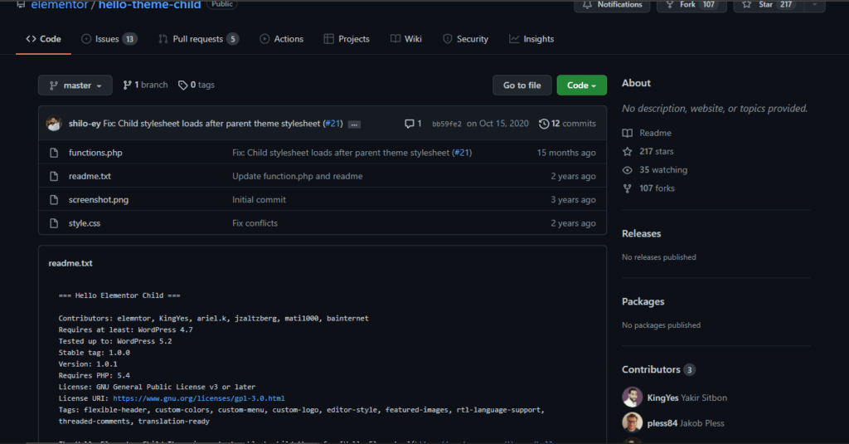Star the repository
849x444 pixels.
[x=769, y=4]
